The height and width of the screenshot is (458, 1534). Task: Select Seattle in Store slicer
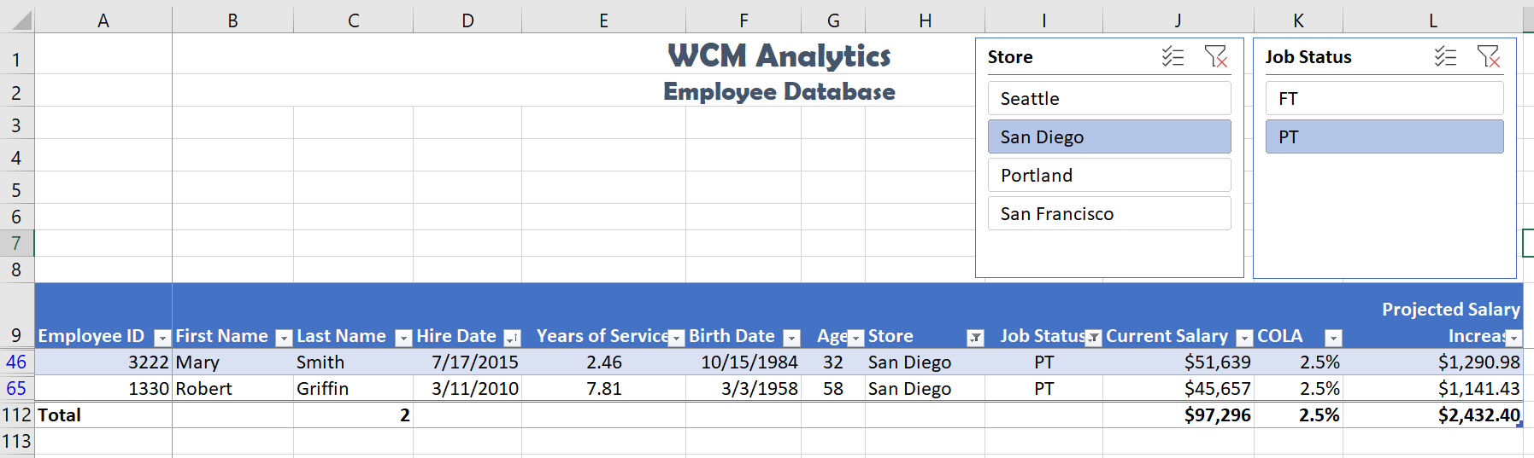pos(1109,98)
